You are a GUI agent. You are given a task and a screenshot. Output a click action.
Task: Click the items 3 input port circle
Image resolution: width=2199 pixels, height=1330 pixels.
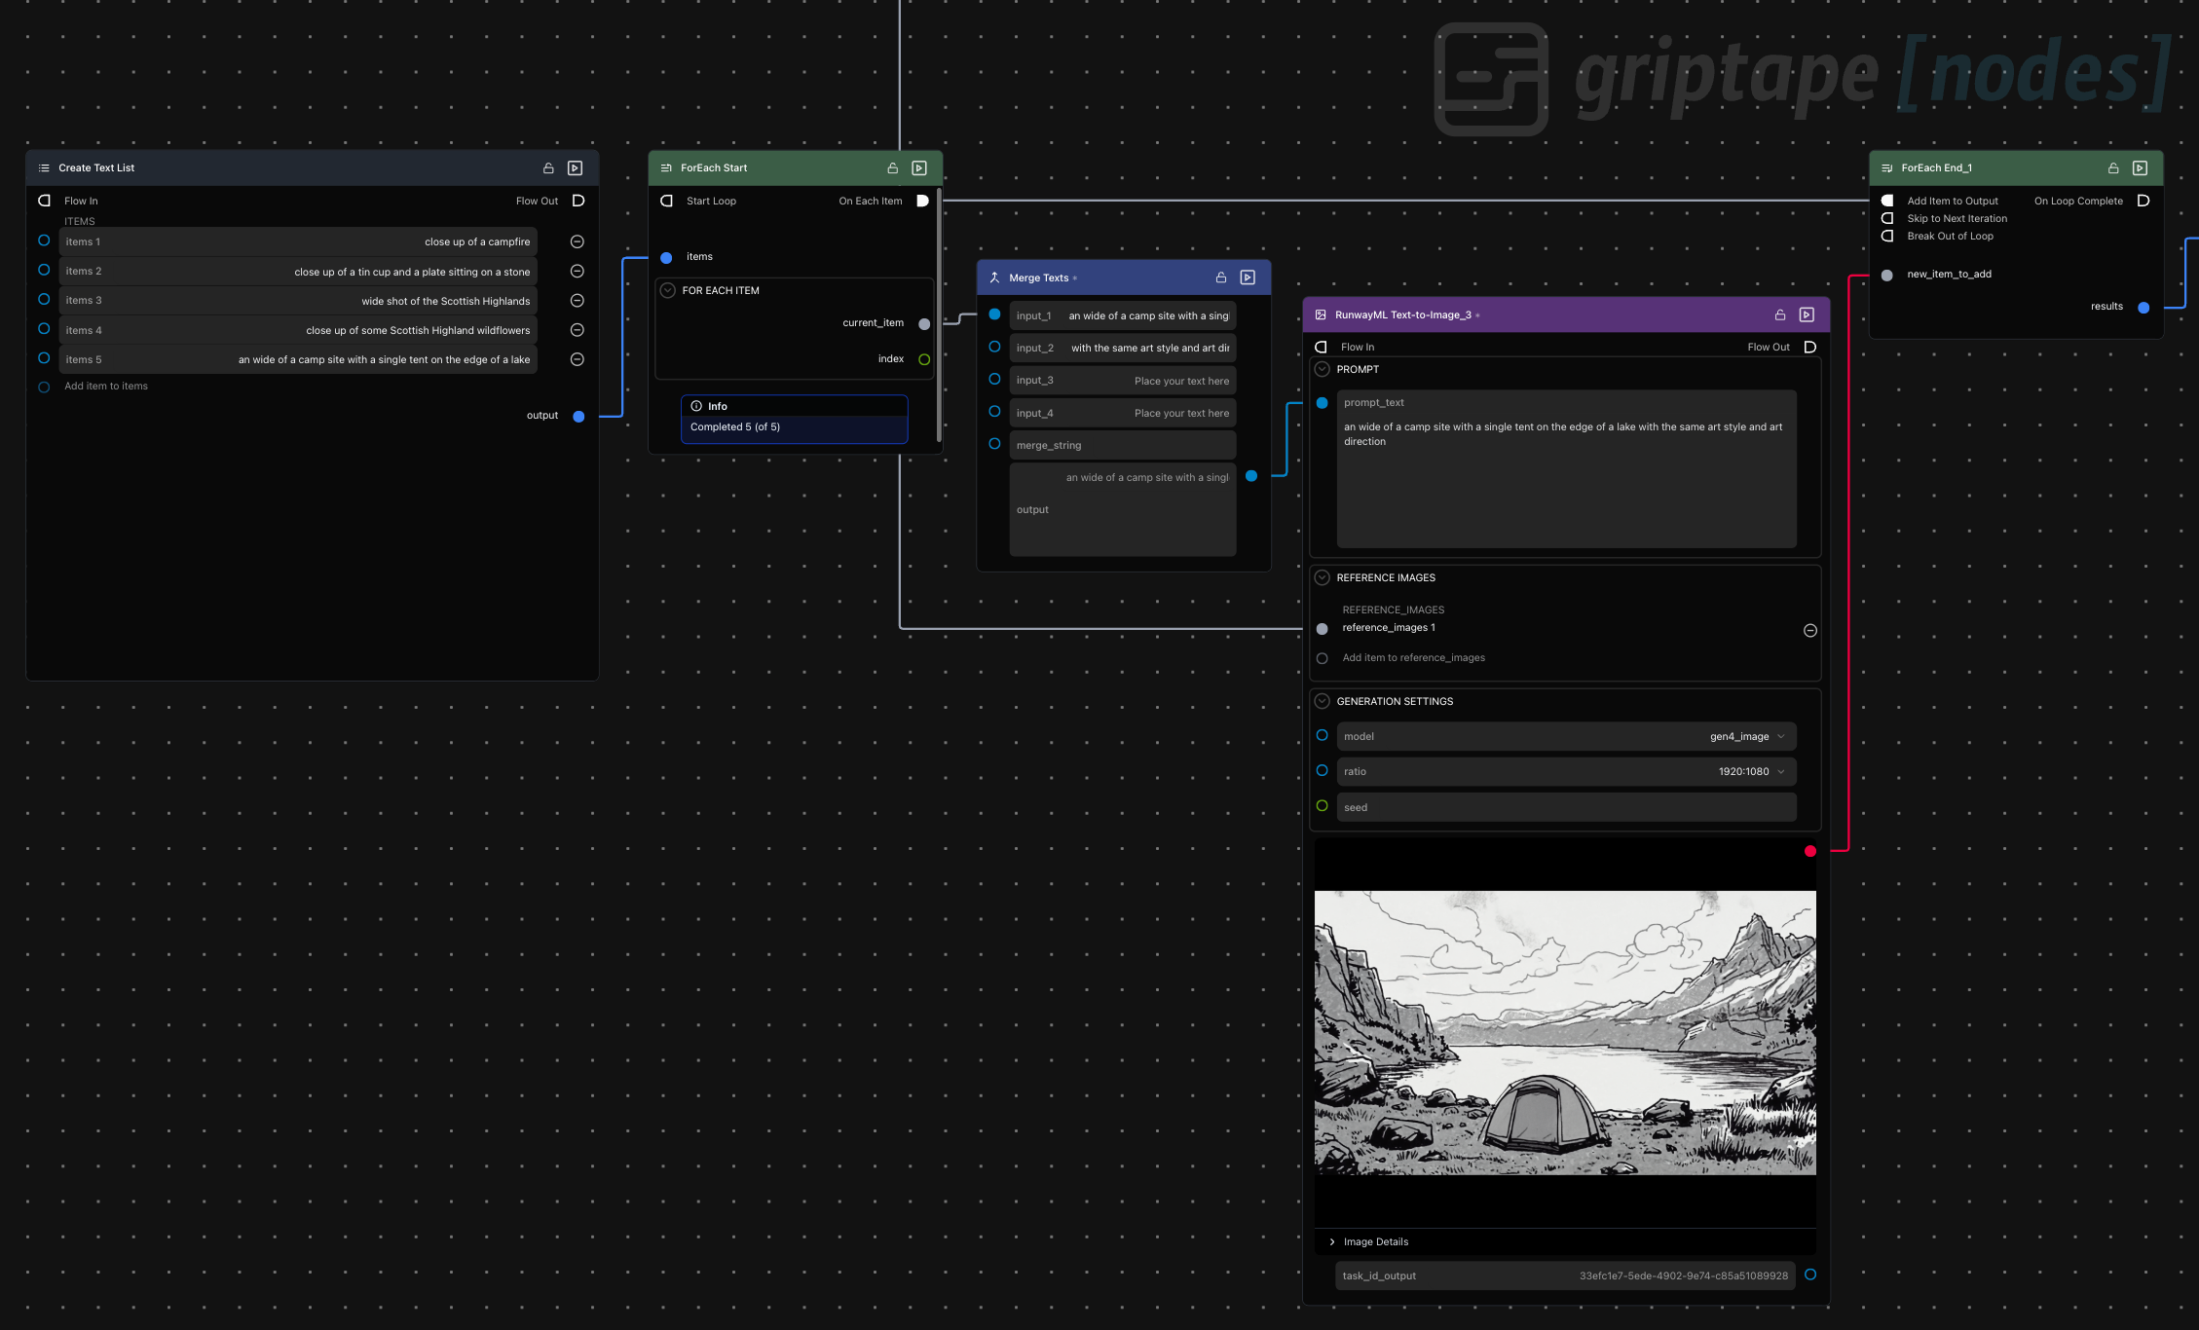[x=44, y=299]
